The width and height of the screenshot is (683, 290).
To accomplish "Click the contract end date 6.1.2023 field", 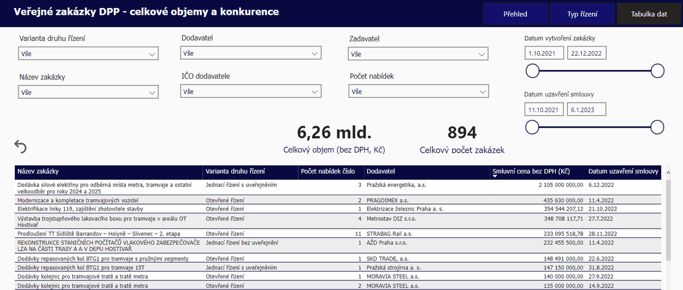I will [587, 110].
